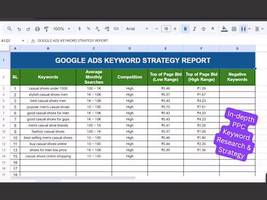This screenshot has height=200, width=267.
Task: Click the formula bar text
Action: coord(73,41)
